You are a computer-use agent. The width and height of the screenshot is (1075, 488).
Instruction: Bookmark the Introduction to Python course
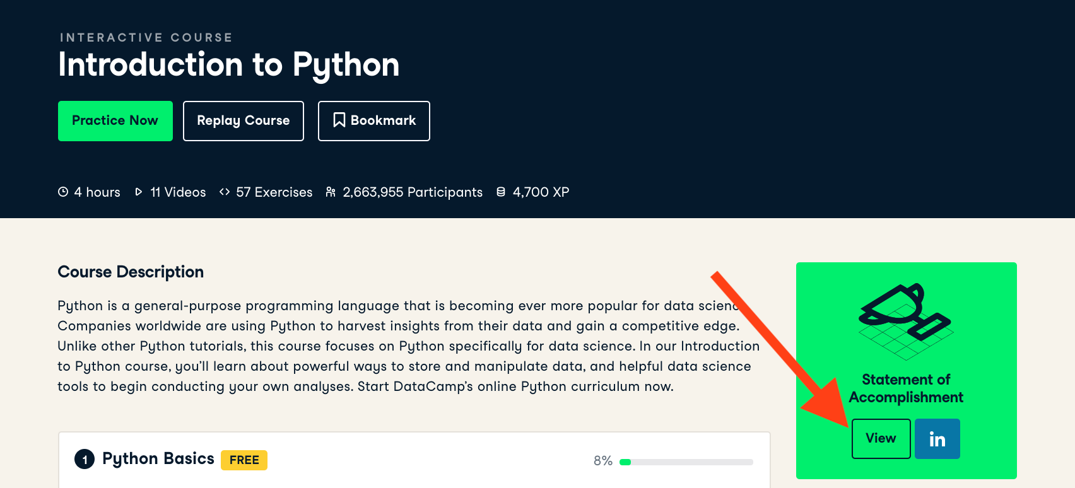click(x=374, y=121)
